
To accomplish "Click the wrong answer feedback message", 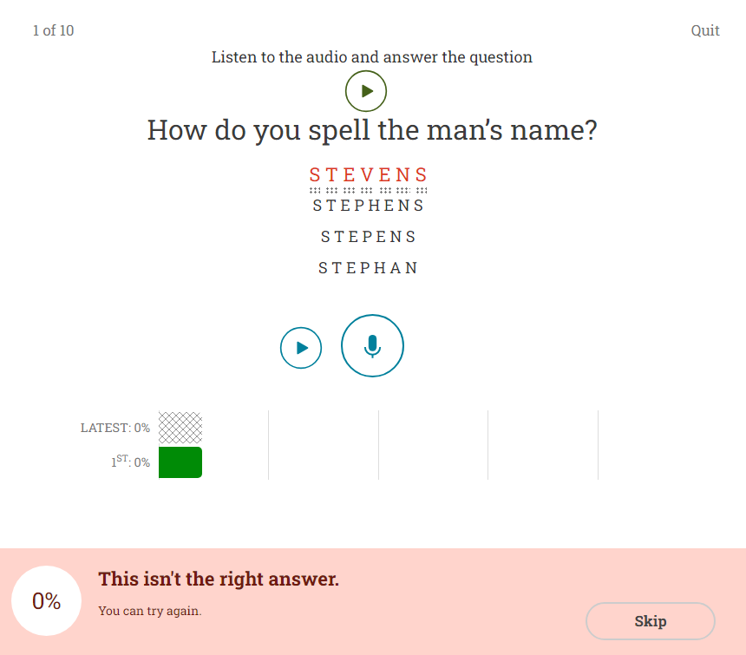I will point(219,580).
